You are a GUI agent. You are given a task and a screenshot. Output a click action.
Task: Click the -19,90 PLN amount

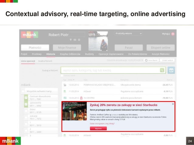(167, 98)
